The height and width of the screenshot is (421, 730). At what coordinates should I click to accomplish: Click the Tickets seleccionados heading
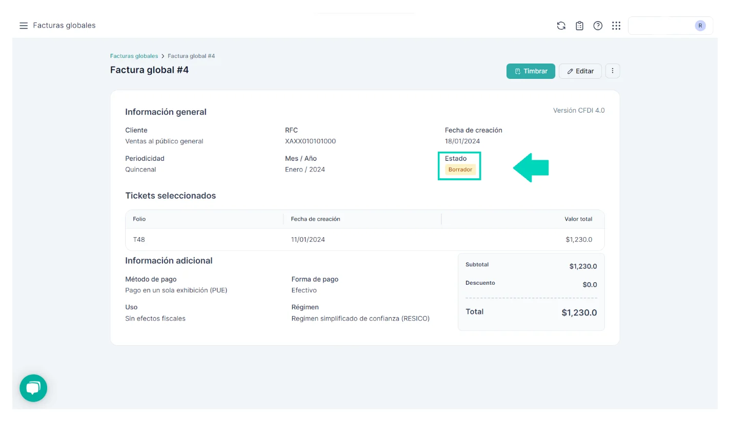coord(171,196)
